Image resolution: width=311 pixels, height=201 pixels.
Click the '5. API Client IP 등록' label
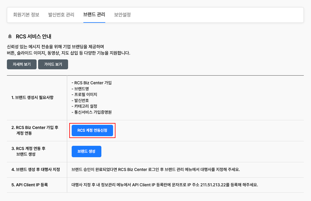pyautogui.click(x=29, y=185)
